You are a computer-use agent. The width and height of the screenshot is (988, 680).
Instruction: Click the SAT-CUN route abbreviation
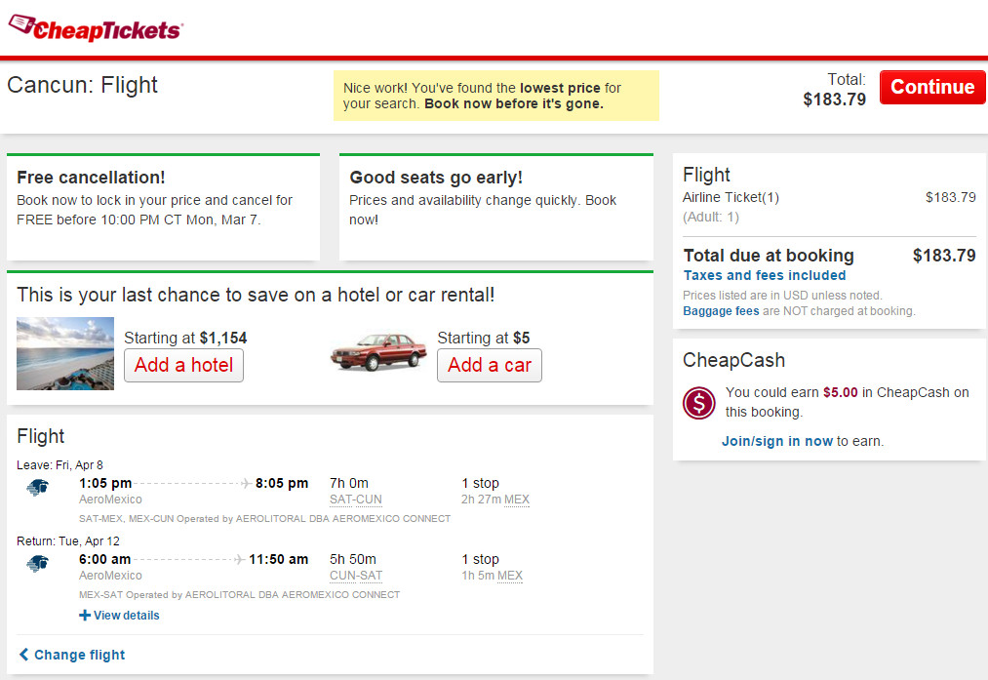[355, 500]
